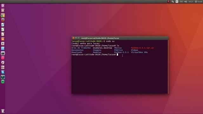Open the Ubuntu Dash search launcher
The height and width of the screenshot is (114, 203).
tap(3, 6)
